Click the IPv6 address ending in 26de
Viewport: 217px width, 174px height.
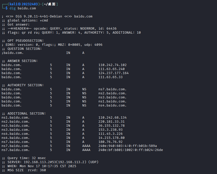[131, 150]
